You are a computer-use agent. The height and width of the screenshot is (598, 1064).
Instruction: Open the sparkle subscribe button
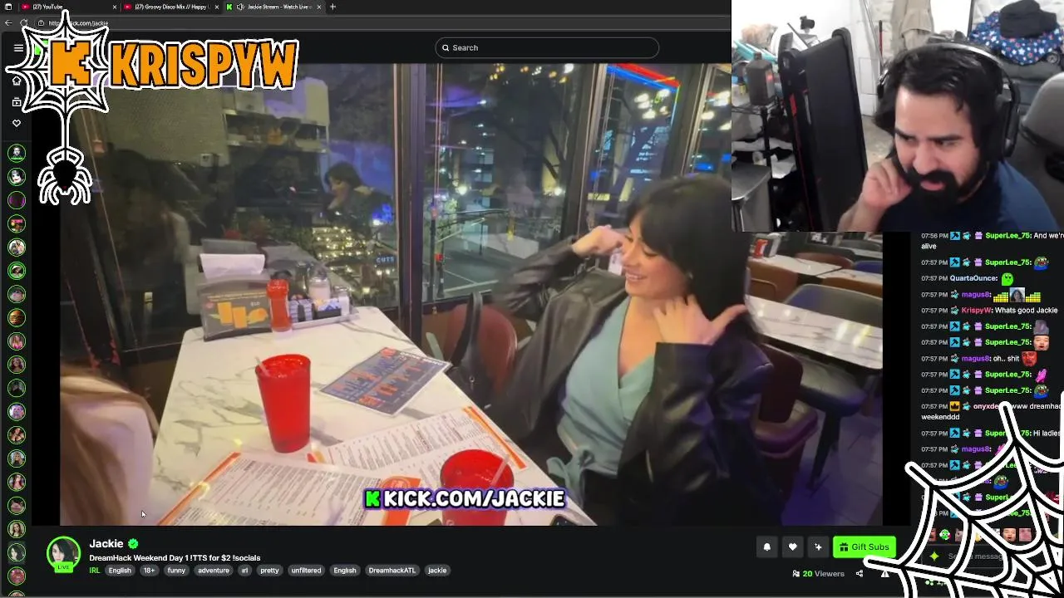[x=818, y=547]
